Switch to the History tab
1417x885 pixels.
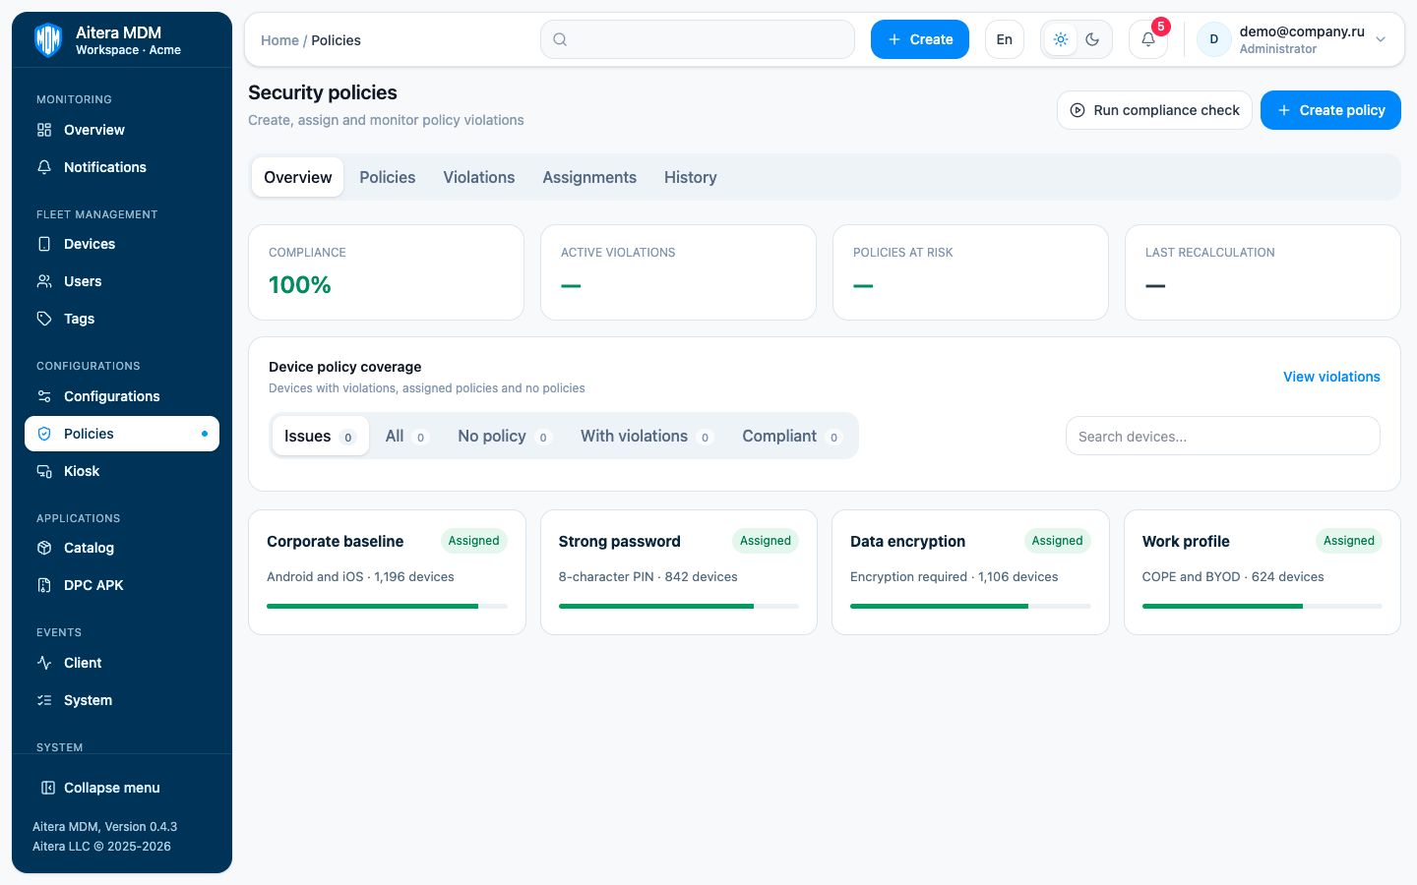pyautogui.click(x=691, y=177)
